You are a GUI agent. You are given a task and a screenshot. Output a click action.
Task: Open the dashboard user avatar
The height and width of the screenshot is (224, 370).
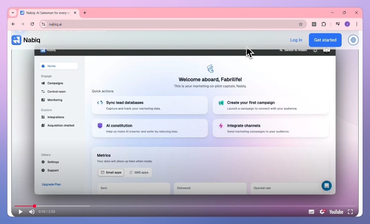[327, 50]
